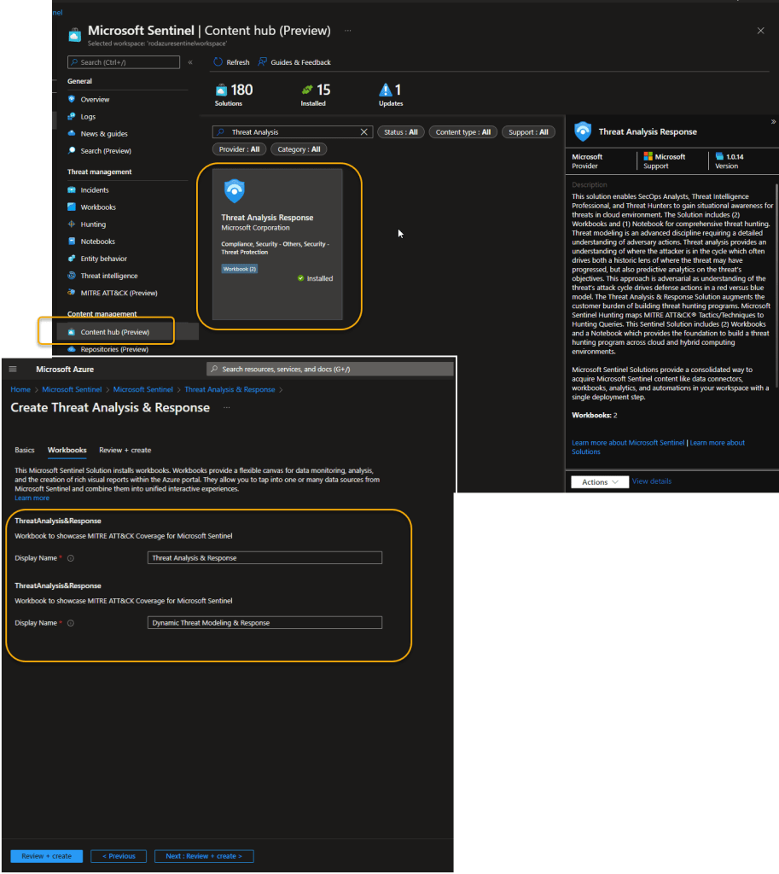
Task: Switch to Review + create tab
Action: point(125,451)
